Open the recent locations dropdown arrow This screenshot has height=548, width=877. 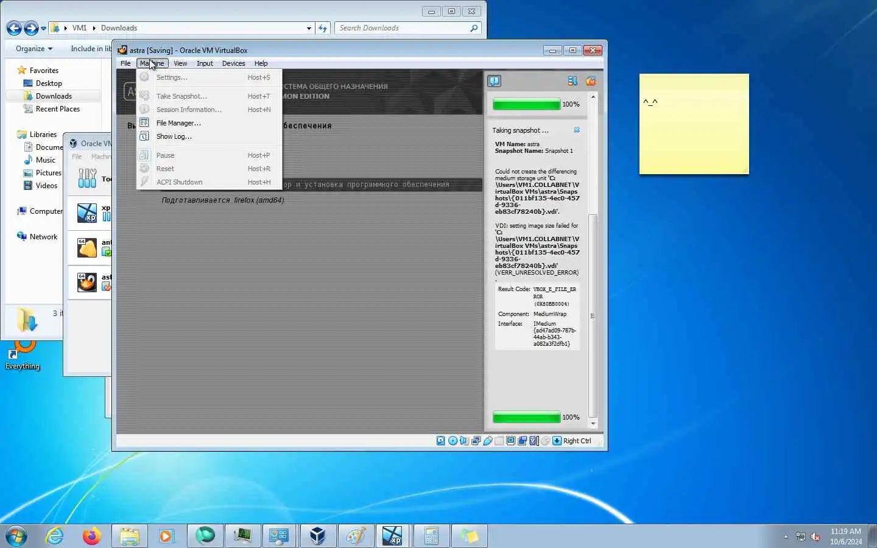[x=43, y=29]
